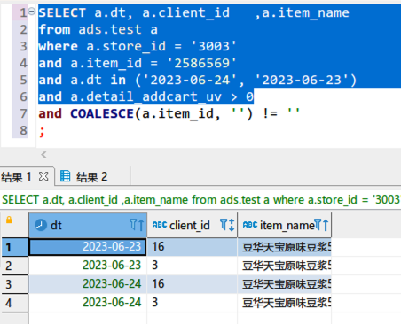Image resolution: width=401 pixels, height=324 pixels.
Task: Select result row number 1
Action: [x=14, y=247]
